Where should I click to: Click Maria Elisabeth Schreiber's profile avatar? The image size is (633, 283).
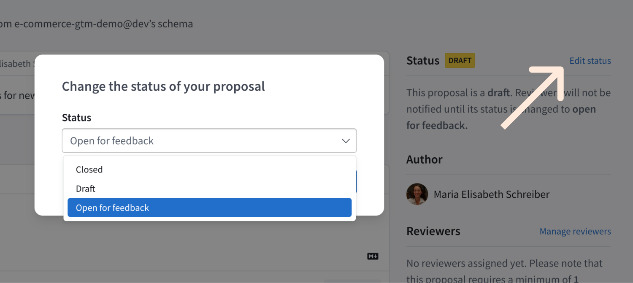(x=417, y=194)
